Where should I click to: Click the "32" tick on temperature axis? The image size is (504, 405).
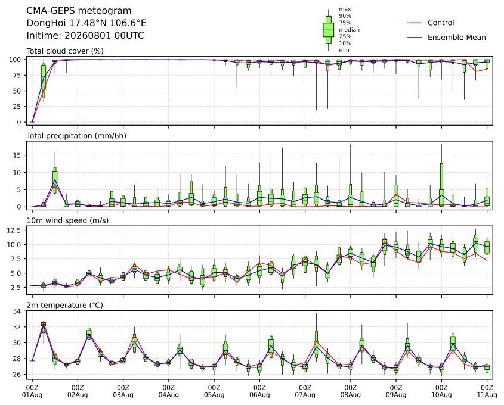click(x=17, y=327)
